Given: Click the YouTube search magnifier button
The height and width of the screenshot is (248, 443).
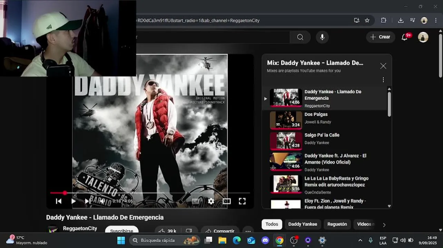Looking at the screenshot, I should pos(300,37).
